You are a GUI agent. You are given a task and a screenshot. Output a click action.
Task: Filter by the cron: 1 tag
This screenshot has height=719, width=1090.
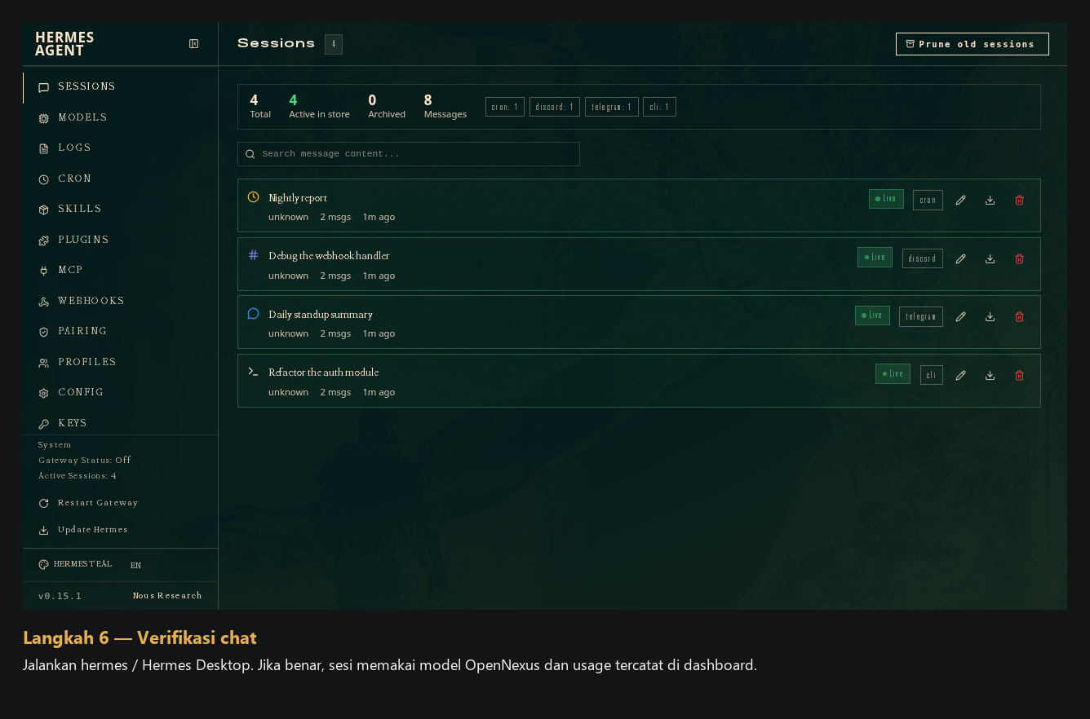[x=504, y=107]
